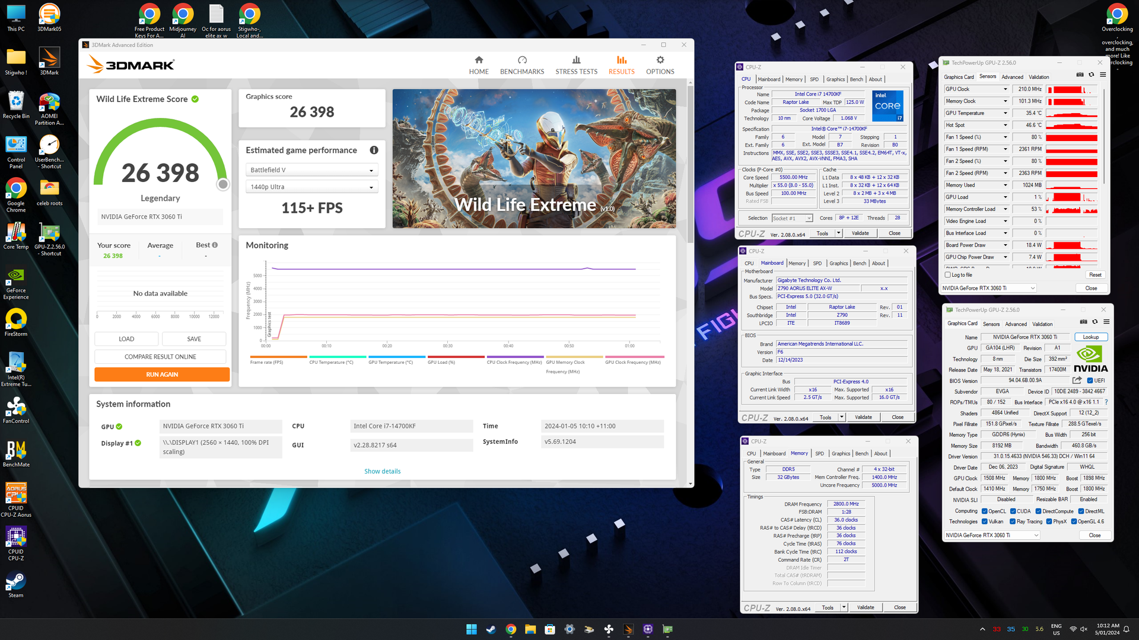Click the Reset button in GPU-Z Sensors

coord(1095,275)
